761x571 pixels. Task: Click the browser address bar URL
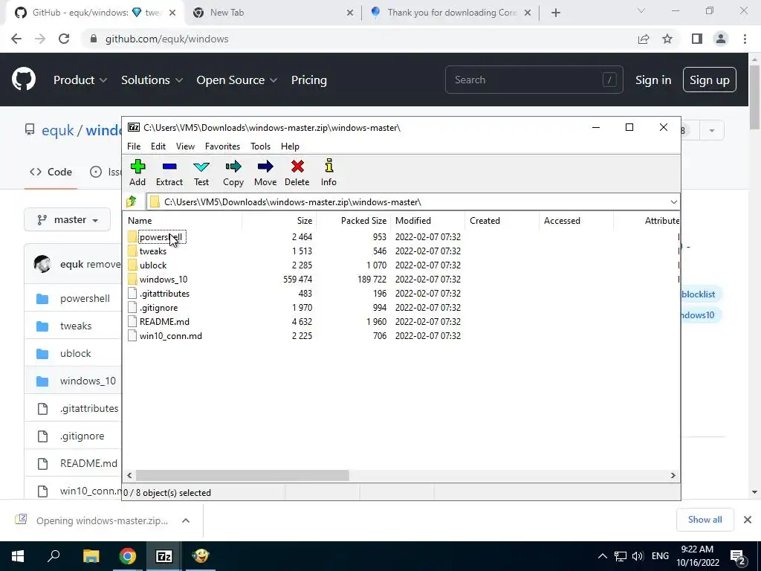click(167, 39)
